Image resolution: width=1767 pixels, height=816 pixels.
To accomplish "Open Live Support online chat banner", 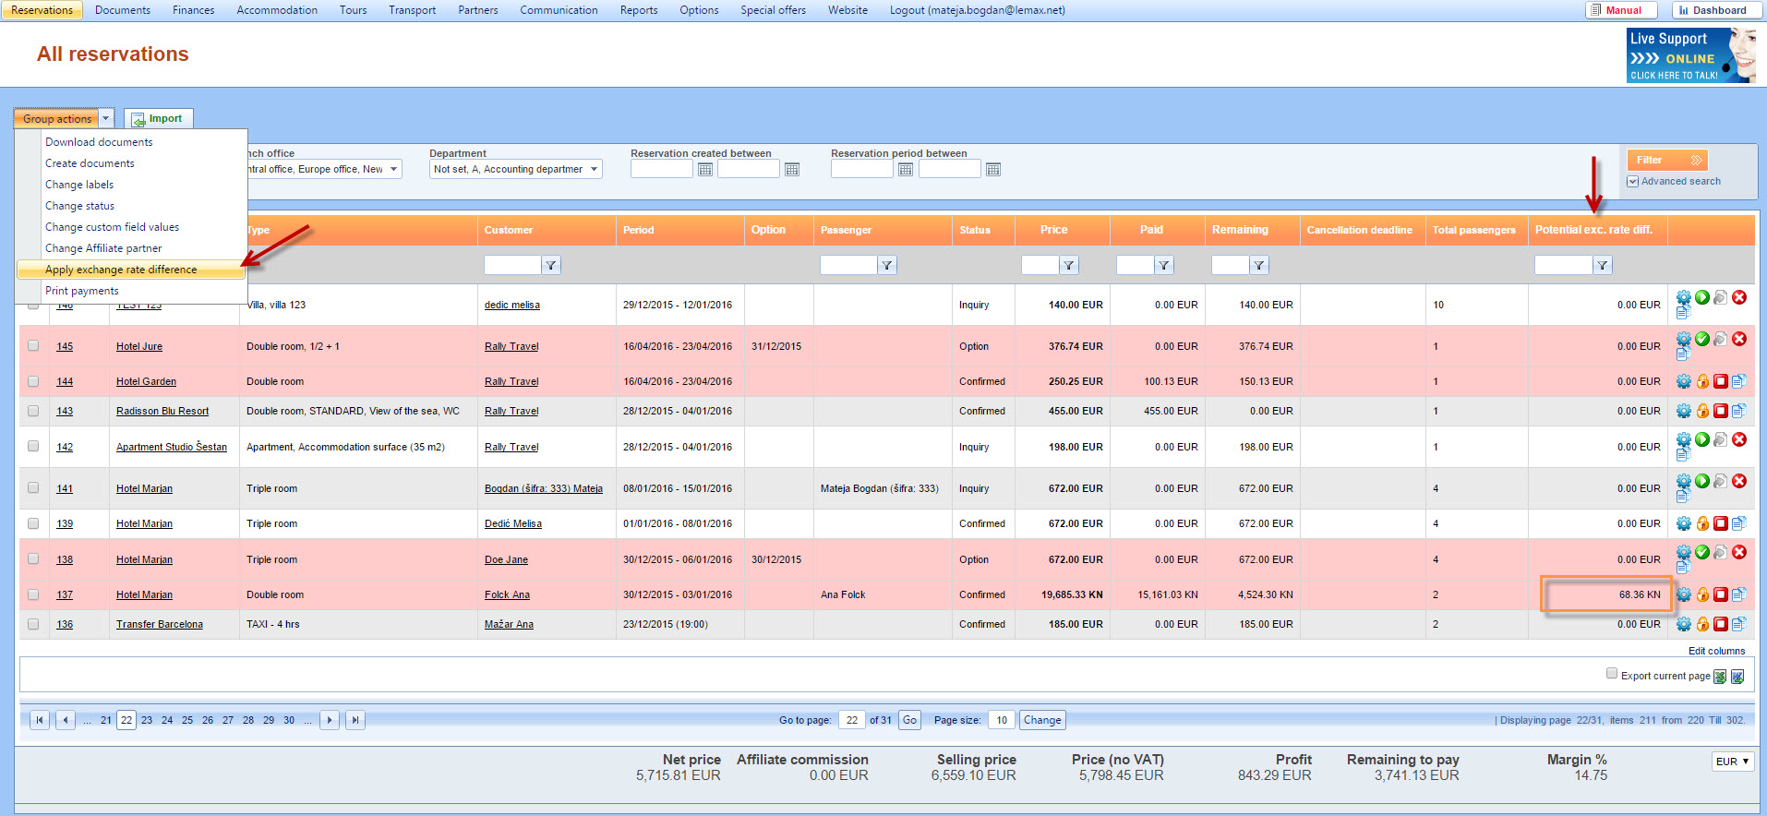I will pyautogui.click(x=1691, y=55).
